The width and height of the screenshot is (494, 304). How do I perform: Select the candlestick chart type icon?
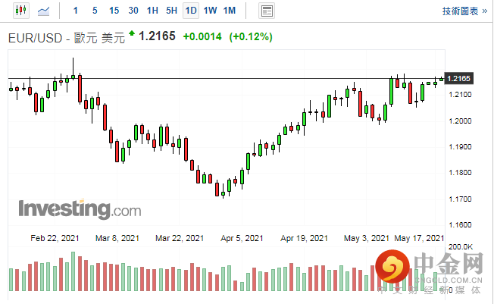[20, 11]
